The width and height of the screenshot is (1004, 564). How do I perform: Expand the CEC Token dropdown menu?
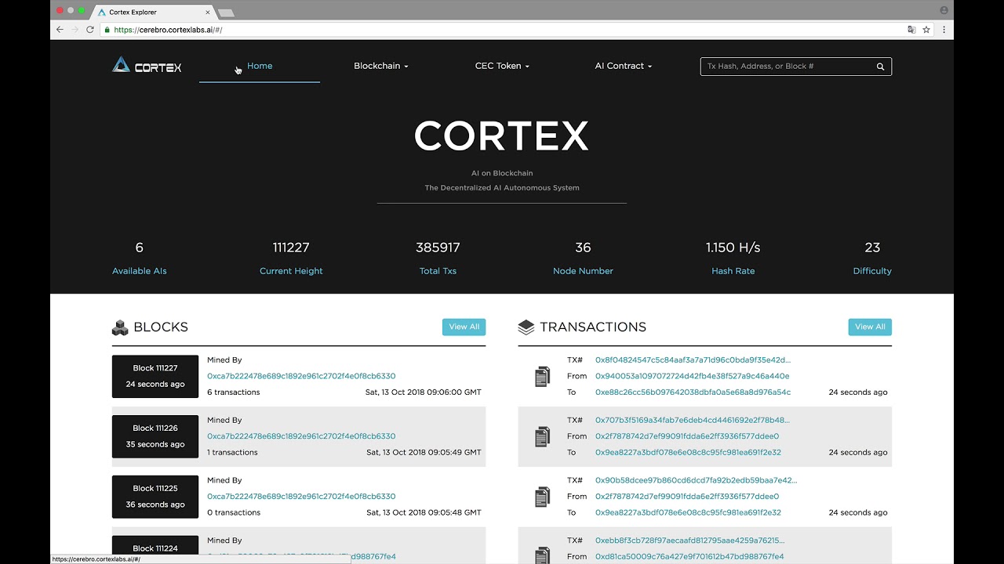[502, 66]
